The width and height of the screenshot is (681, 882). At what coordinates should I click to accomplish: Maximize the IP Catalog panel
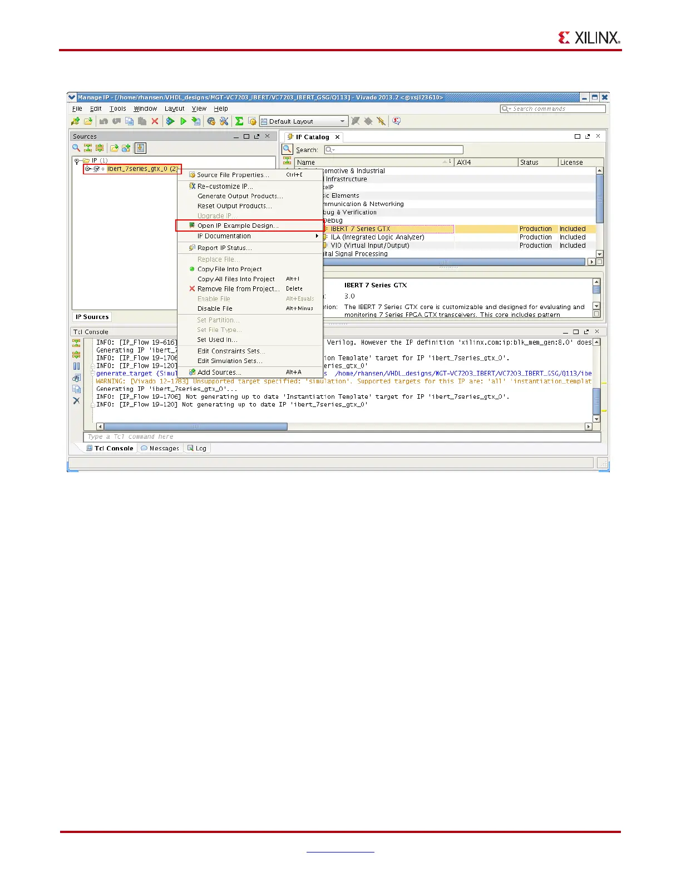[578, 136]
